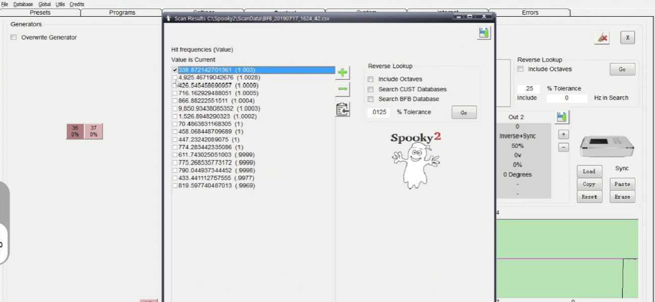655x302 pixels.
Task: Click the green minus remove frequency icon
Action: (343, 89)
